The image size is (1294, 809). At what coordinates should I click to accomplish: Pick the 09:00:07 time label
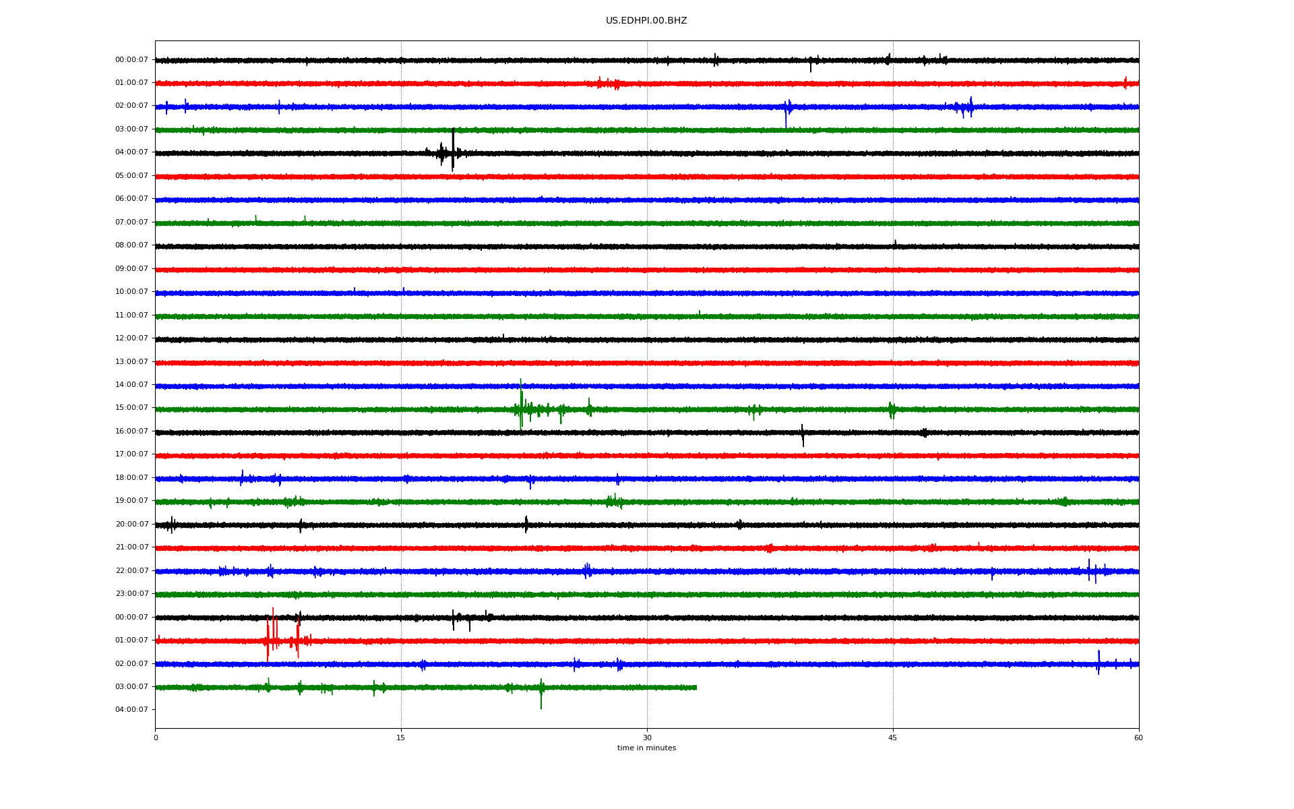pyautogui.click(x=131, y=269)
